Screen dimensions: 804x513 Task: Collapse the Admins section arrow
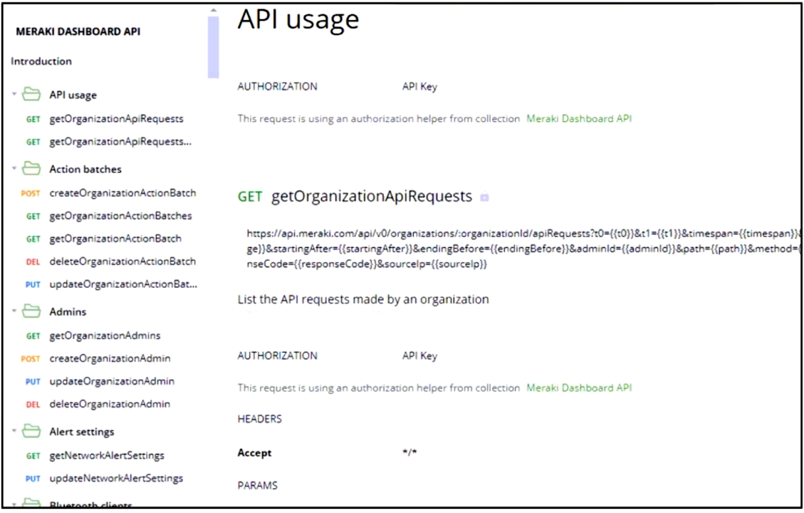(15, 311)
